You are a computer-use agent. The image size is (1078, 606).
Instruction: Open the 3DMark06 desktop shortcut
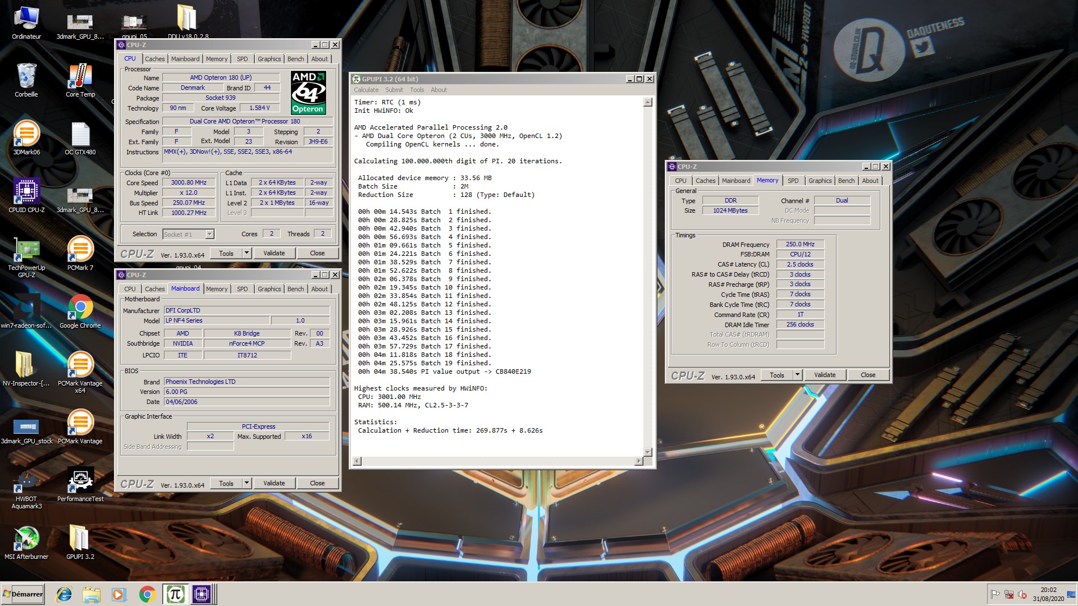[26, 138]
